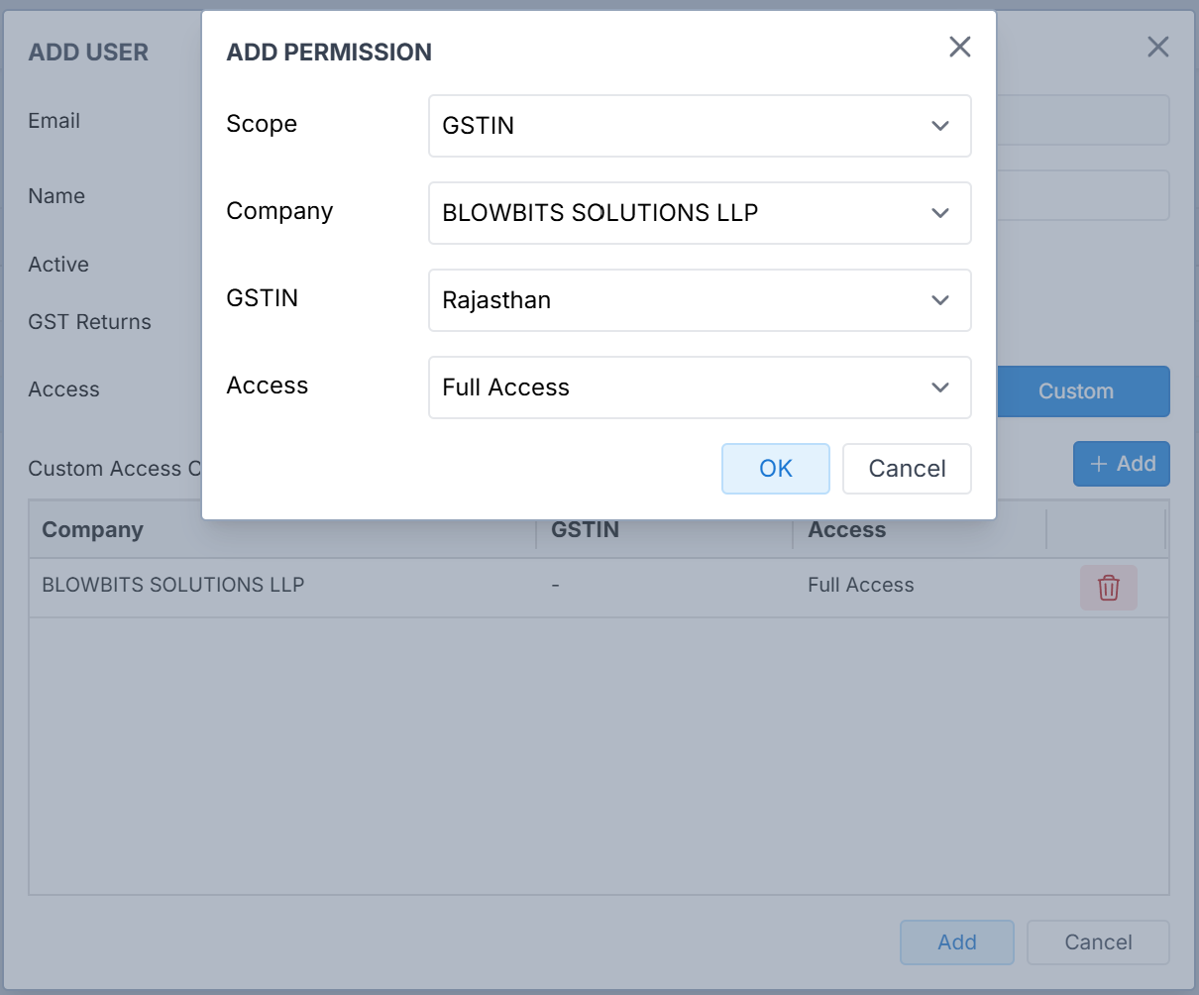This screenshot has height=995, width=1199.
Task: Open the Scope dropdown showing GSTIN
Action: pyautogui.click(x=699, y=126)
